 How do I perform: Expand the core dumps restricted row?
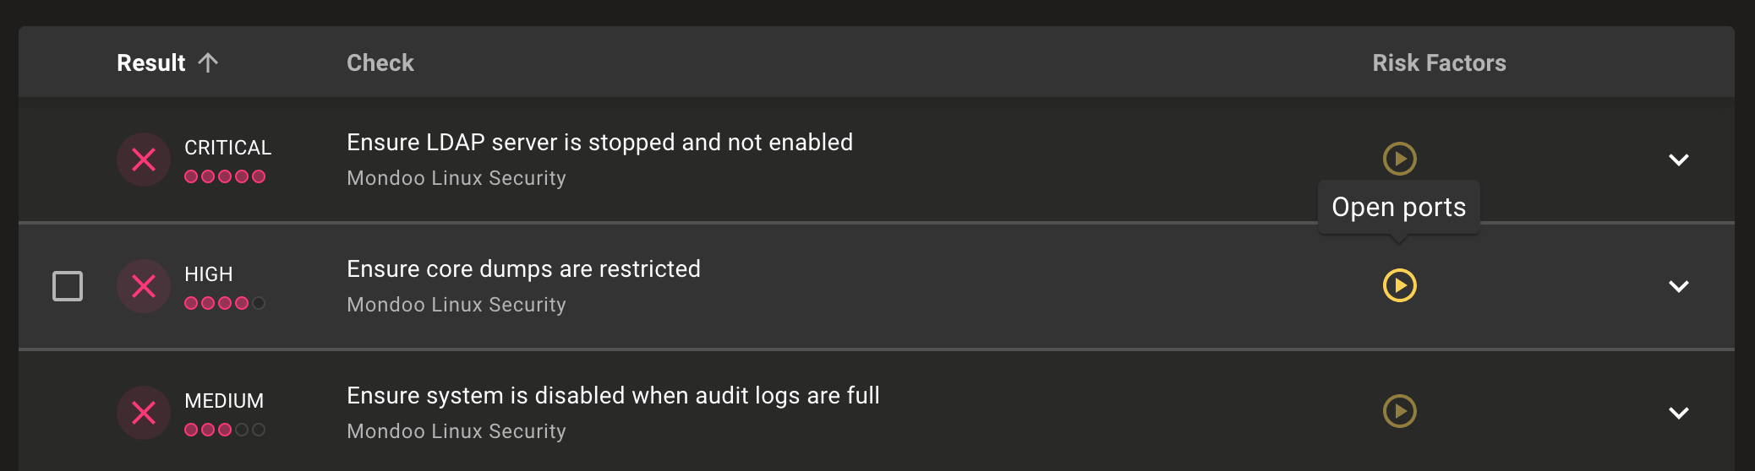1678,286
